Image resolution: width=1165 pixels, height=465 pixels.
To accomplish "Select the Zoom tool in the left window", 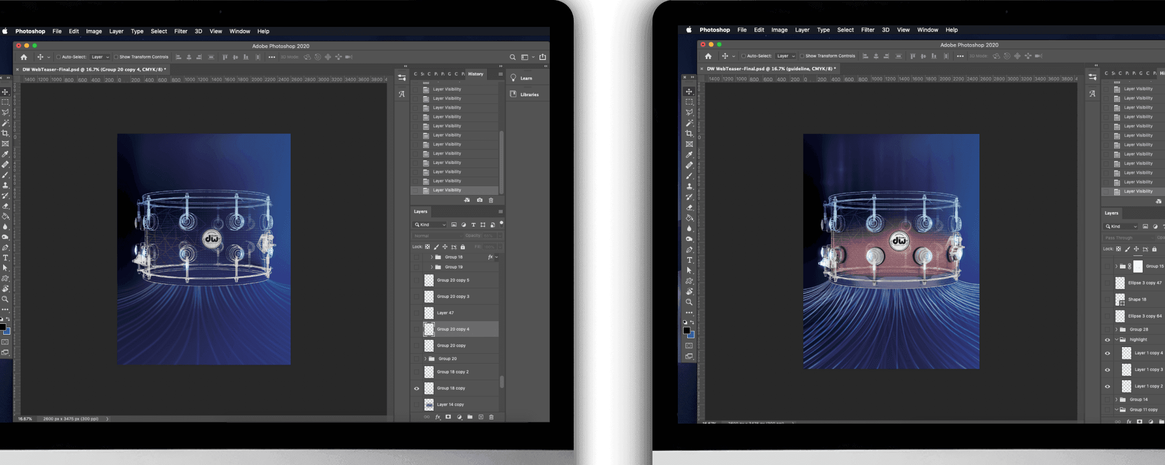I will click(x=5, y=299).
